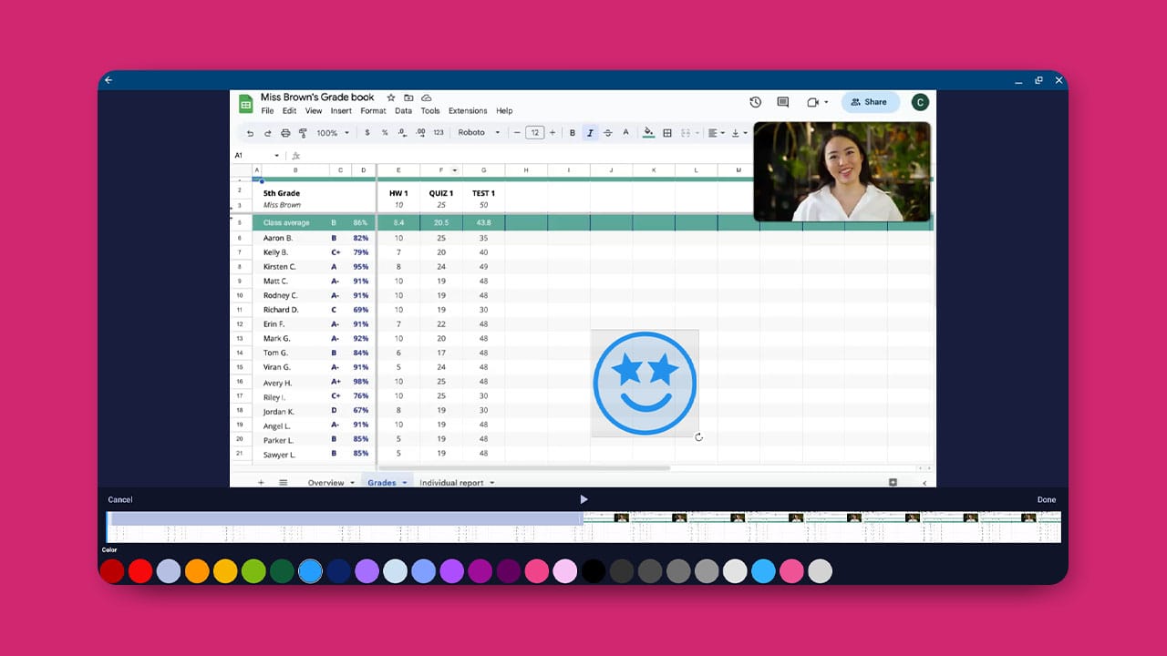Viewport: 1167px width, 656px height.
Task: Click the fill color paint bucket icon
Action: click(648, 133)
